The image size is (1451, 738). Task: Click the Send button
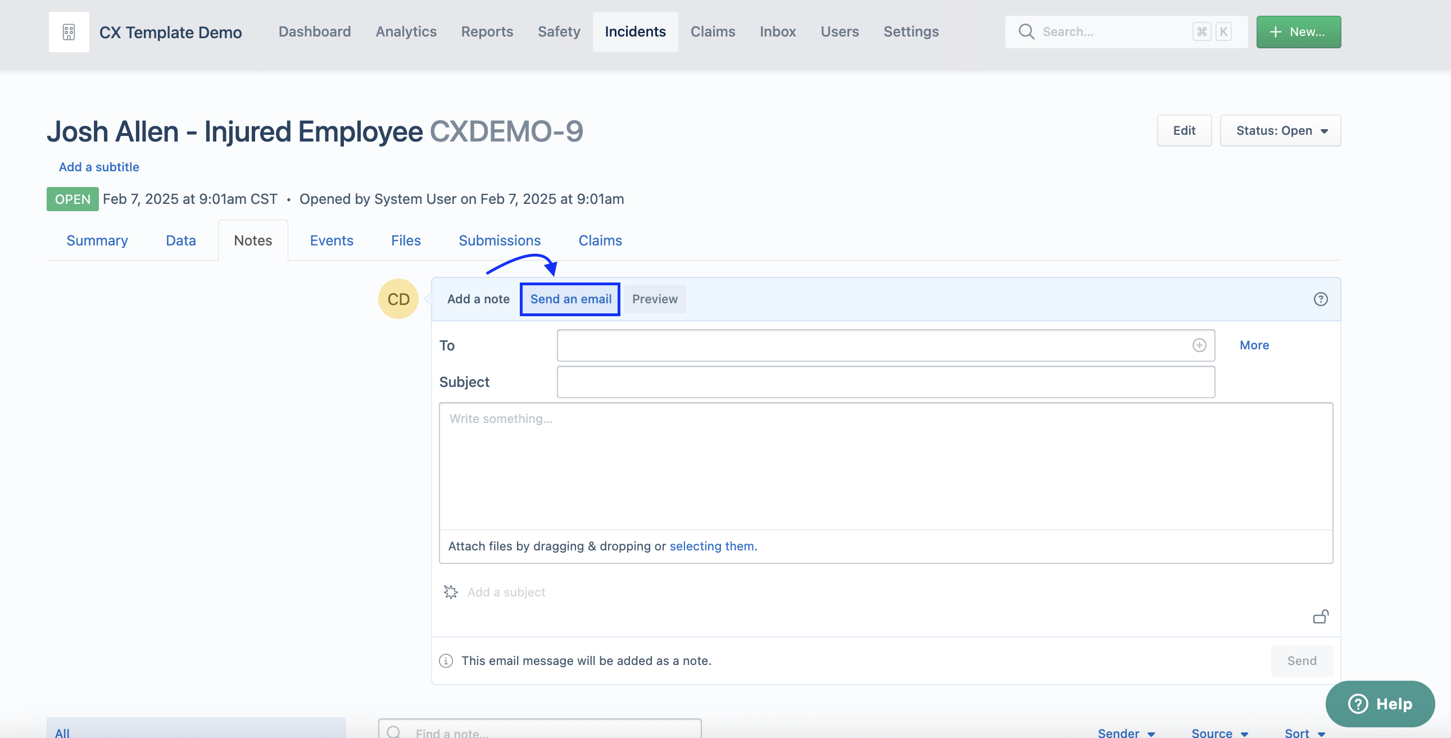click(x=1302, y=661)
